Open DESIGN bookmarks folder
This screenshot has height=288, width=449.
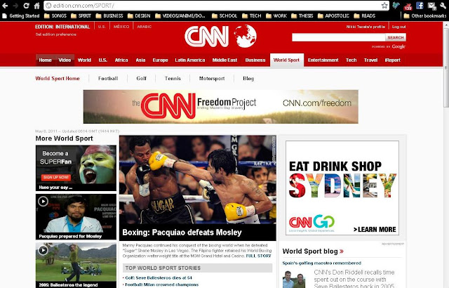pyautogui.click(x=139, y=15)
